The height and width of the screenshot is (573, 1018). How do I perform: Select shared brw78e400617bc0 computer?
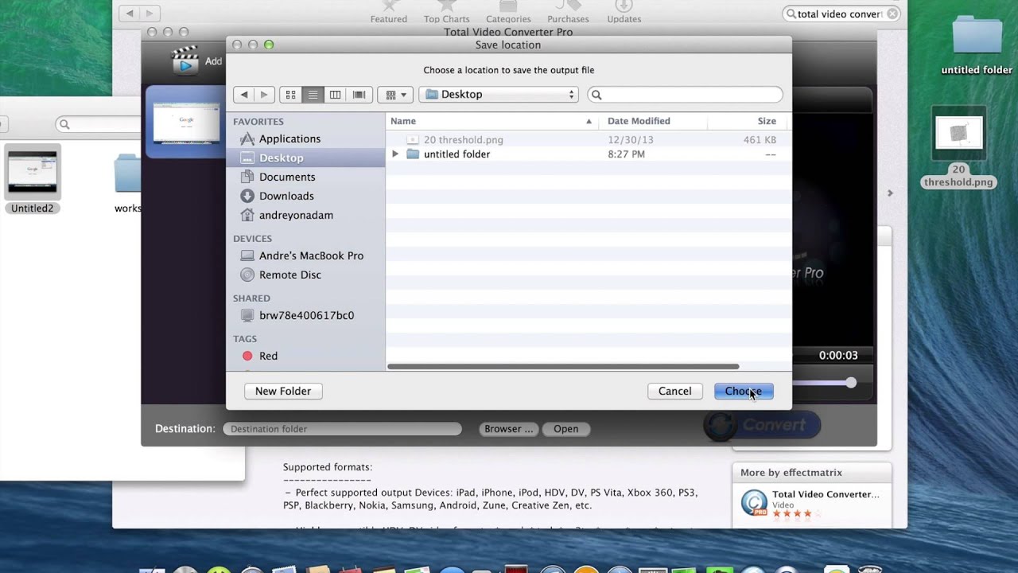point(306,315)
